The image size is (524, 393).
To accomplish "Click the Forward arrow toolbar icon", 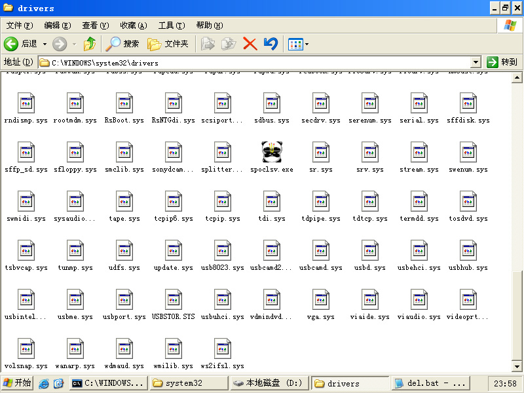I will [60, 44].
